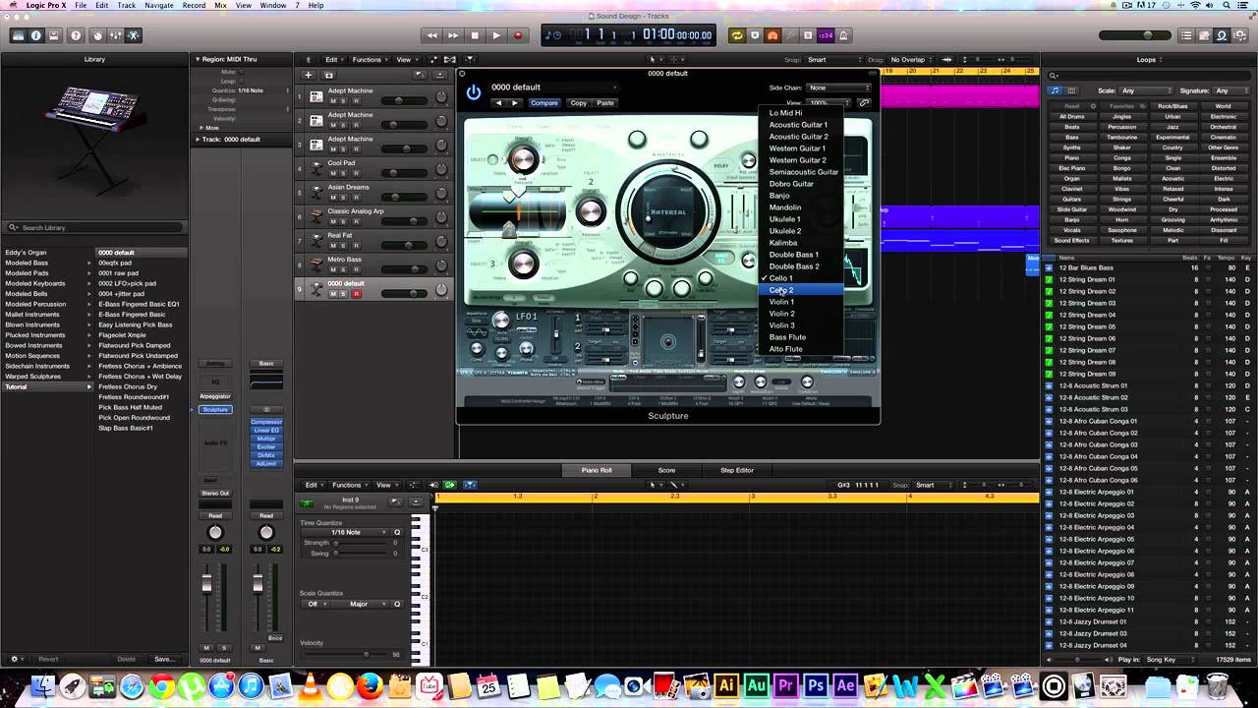Toggle the Inspector info button
1258x708 pixels.
pos(36,35)
